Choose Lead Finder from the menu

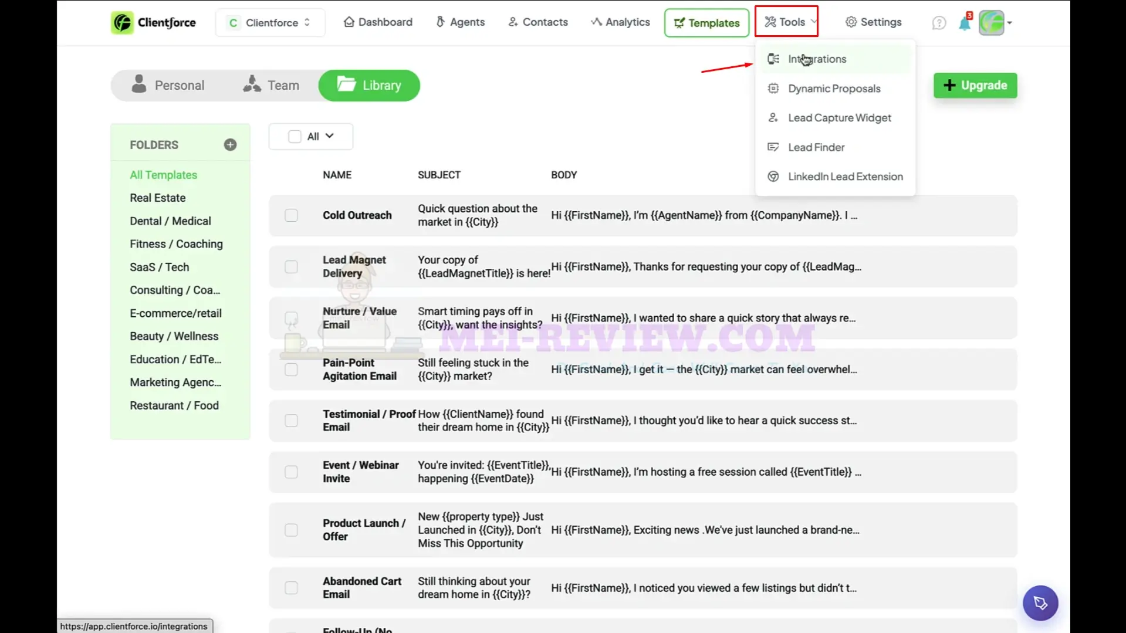(x=836, y=147)
